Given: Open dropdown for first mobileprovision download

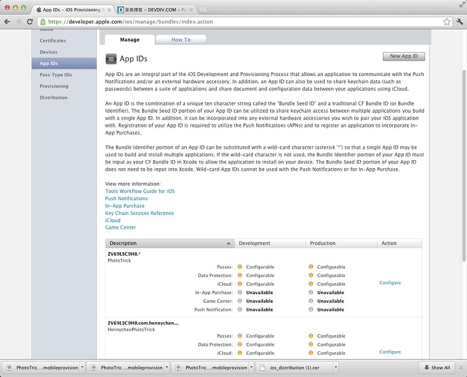Looking at the screenshot, I should [82, 368].
